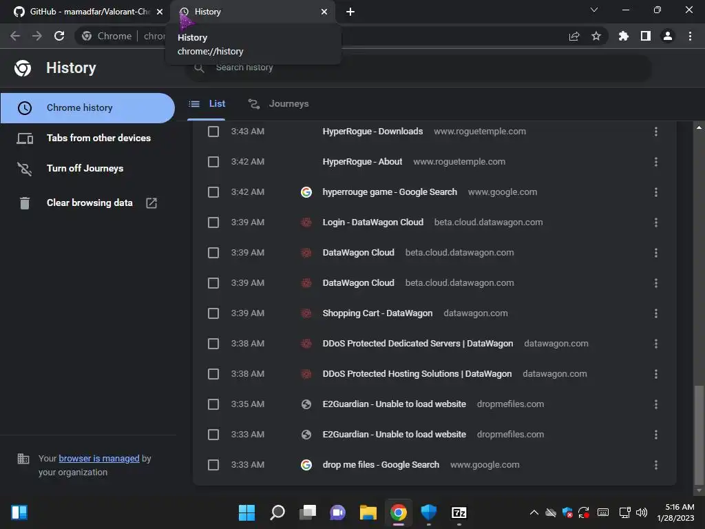The width and height of the screenshot is (705, 529).
Task: Select the List tab
Action: click(207, 104)
